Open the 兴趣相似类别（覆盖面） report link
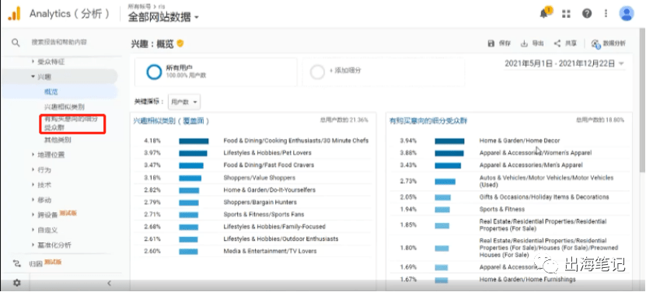 pos(171,121)
